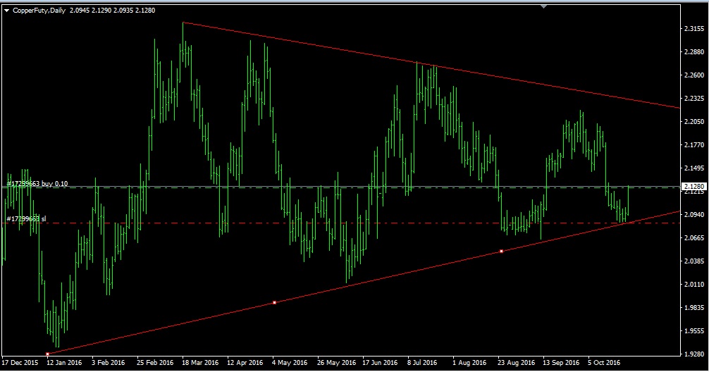709x372 pixels.
Task: Click the 17 Dec 2015 time axis label
Action: tap(20, 363)
